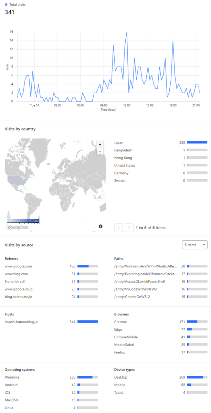Zoom out on the country map

pyautogui.click(x=100, y=151)
